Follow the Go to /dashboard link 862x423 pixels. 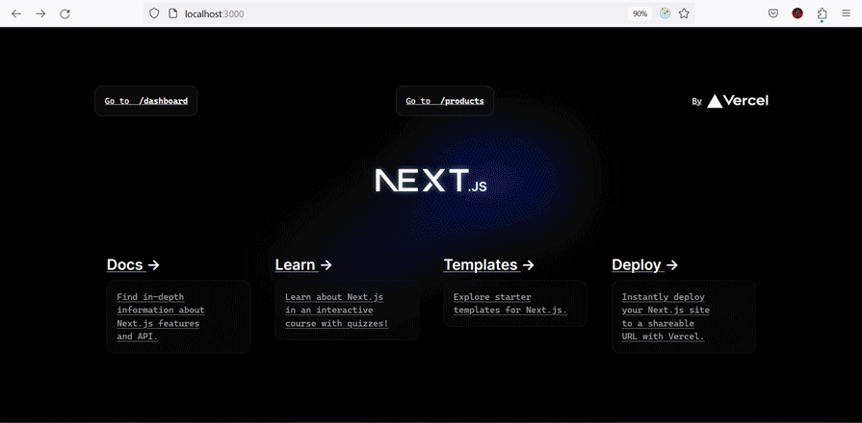tap(146, 101)
